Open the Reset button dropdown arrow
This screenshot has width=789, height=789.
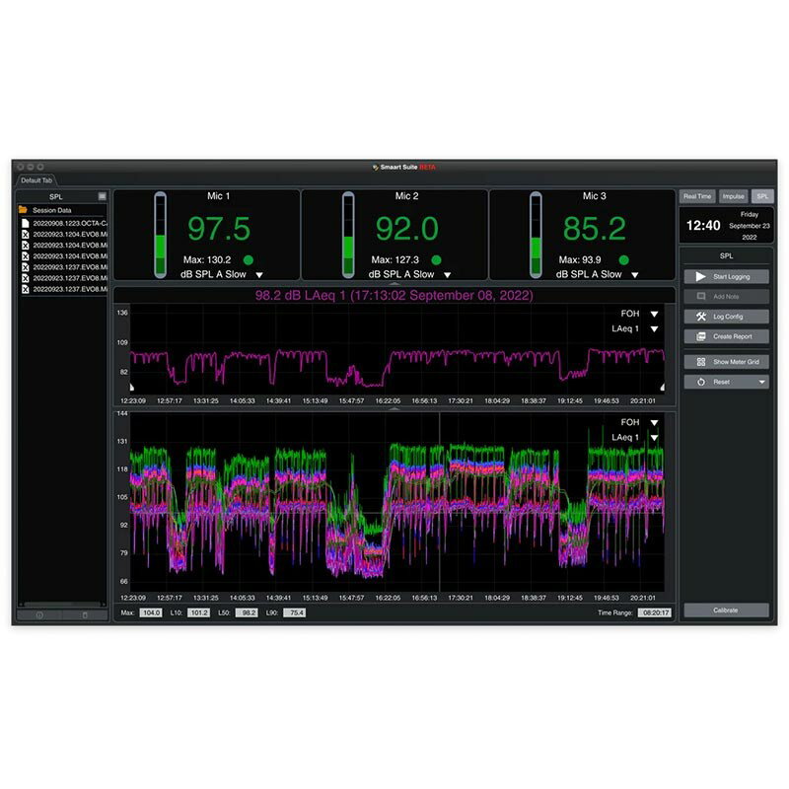(x=762, y=382)
